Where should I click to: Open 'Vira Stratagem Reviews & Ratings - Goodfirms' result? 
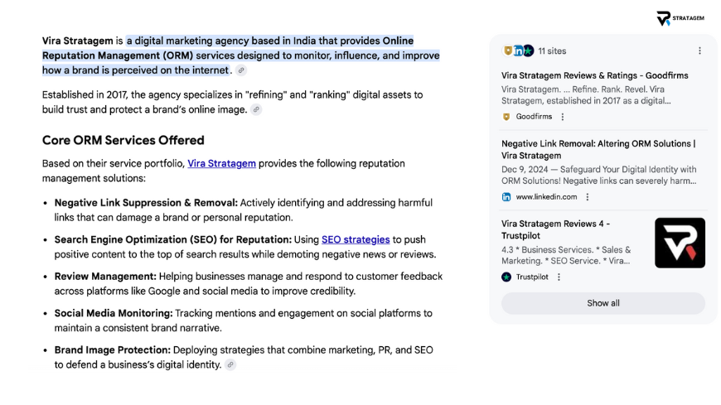tap(594, 75)
